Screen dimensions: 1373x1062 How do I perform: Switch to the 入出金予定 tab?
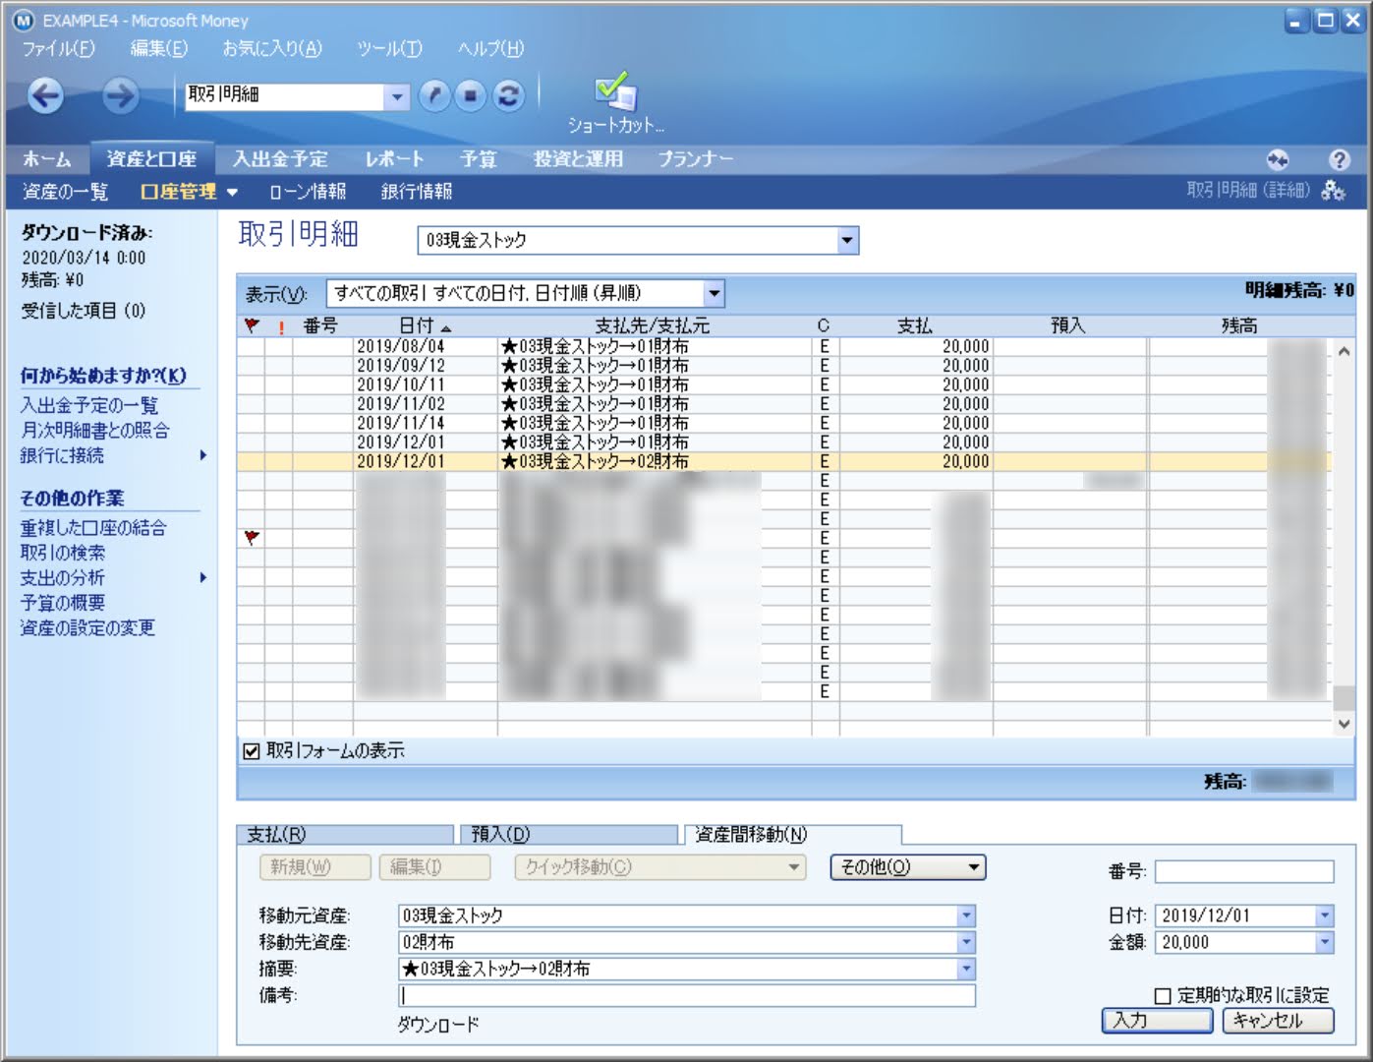[x=280, y=159]
